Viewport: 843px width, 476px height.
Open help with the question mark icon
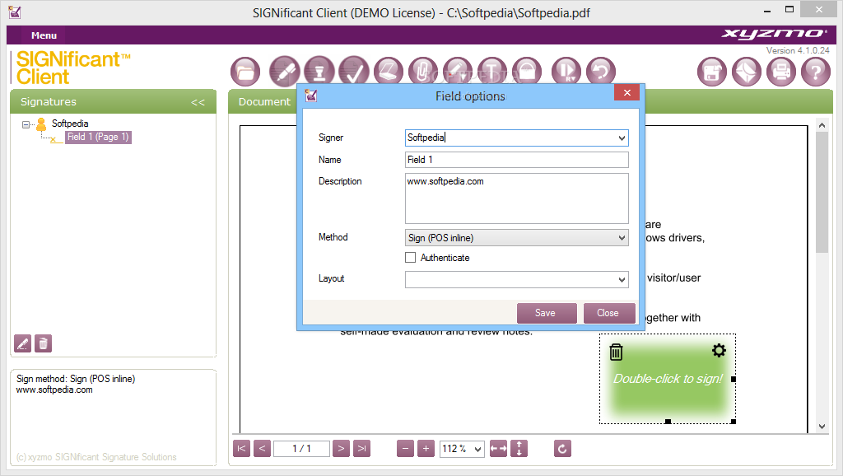click(816, 72)
